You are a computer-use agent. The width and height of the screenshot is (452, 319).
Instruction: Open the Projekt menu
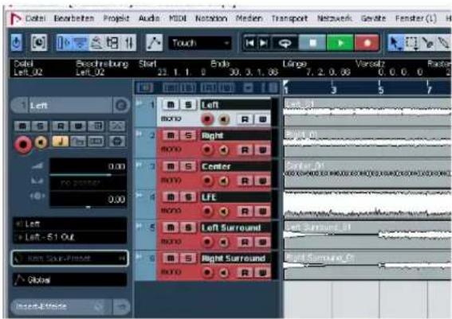coord(116,19)
